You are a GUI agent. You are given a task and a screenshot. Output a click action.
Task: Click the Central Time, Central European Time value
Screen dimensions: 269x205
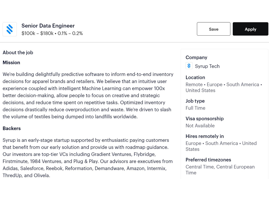220,170
